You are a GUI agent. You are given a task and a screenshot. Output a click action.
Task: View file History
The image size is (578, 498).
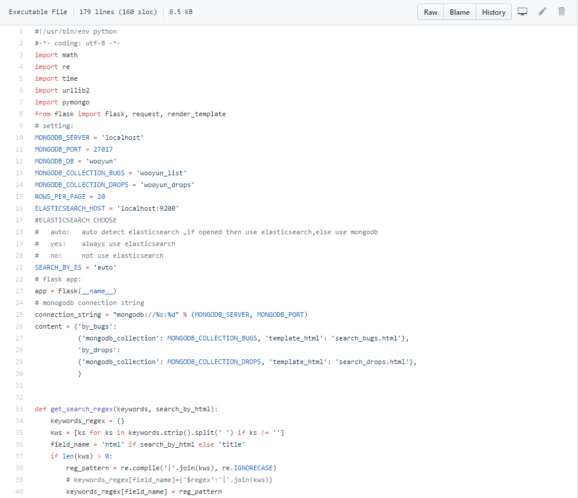tap(493, 12)
